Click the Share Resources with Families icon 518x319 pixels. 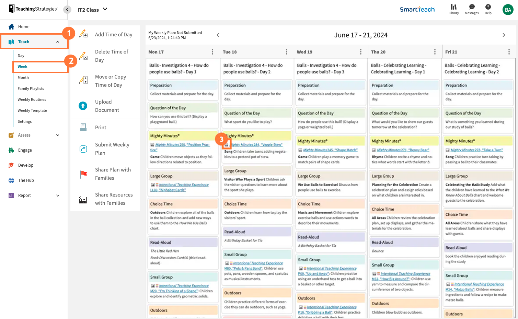click(83, 199)
